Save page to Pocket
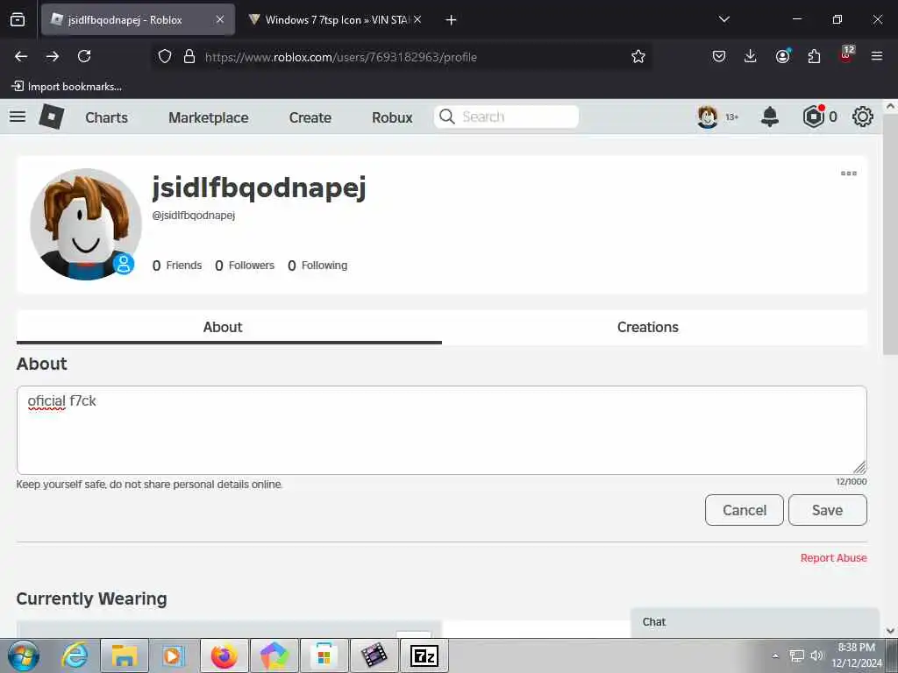898x673 pixels. (719, 56)
